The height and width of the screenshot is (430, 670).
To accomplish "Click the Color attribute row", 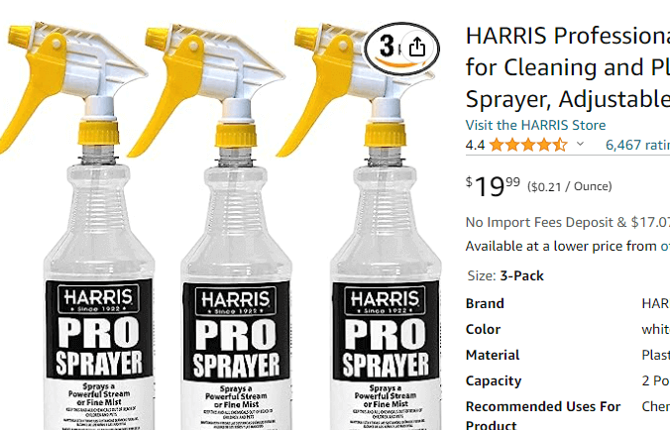I will pos(568,329).
